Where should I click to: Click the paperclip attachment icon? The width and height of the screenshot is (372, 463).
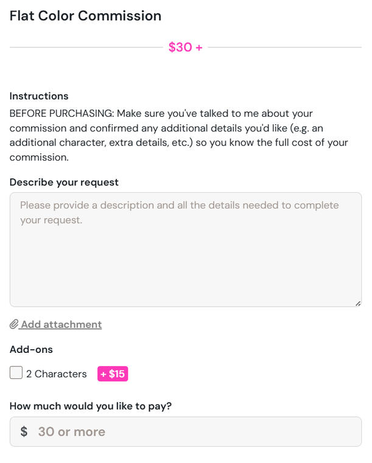click(14, 325)
